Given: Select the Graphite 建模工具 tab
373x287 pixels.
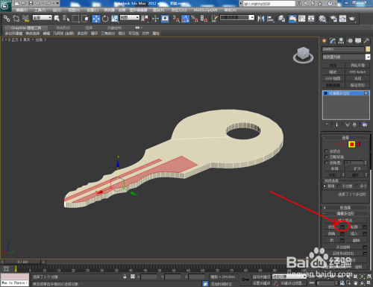Looking at the screenshot, I should click(x=26, y=28).
